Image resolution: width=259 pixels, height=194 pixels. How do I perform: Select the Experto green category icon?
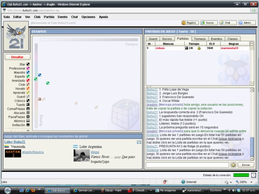pyautogui.click(x=28, y=76)
